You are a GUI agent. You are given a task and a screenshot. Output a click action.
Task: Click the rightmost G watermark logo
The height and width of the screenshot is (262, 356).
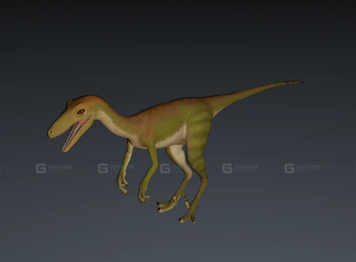[289, 168]
